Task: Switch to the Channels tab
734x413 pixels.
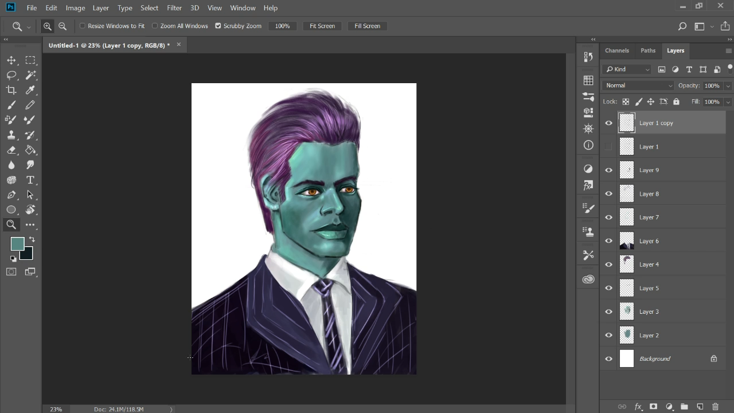Action: 617,50
